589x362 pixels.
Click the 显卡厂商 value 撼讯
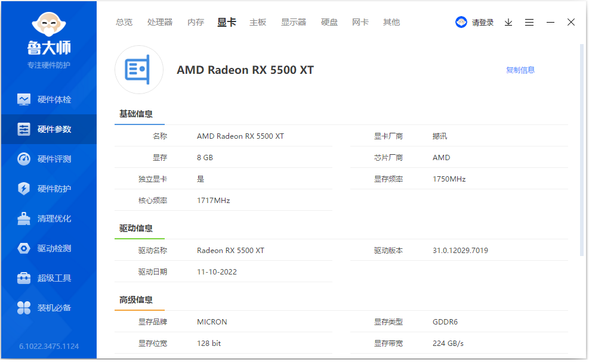440,136
